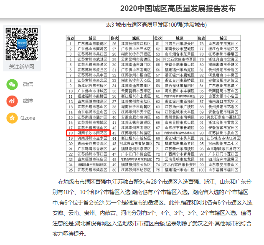Image resolution: width=264 pixels, height=245 pixels.
Task: Click table cell 河南郑州市二七区
Action: tap(223, 144)
